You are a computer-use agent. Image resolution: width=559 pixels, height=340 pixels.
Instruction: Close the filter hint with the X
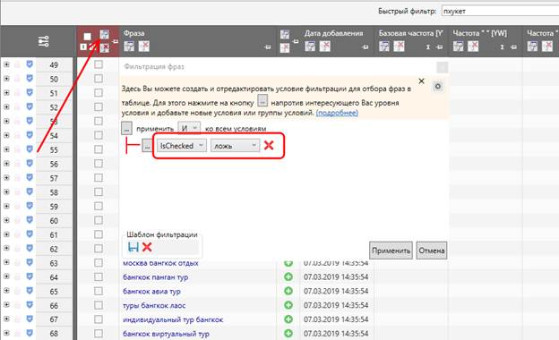click(421, 81)
